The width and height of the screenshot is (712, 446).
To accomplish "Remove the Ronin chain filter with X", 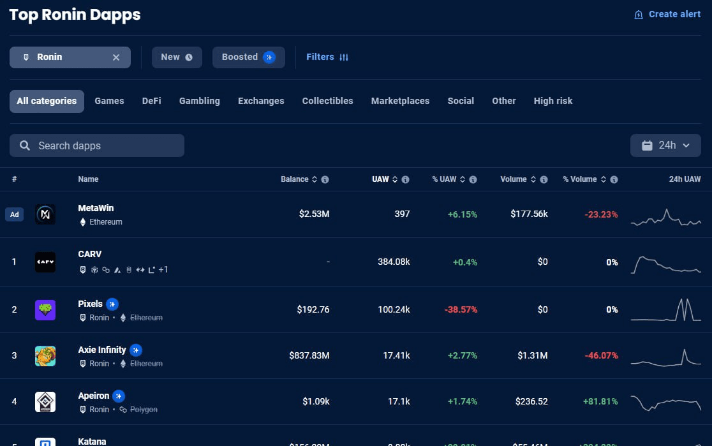I will [116, 57].
